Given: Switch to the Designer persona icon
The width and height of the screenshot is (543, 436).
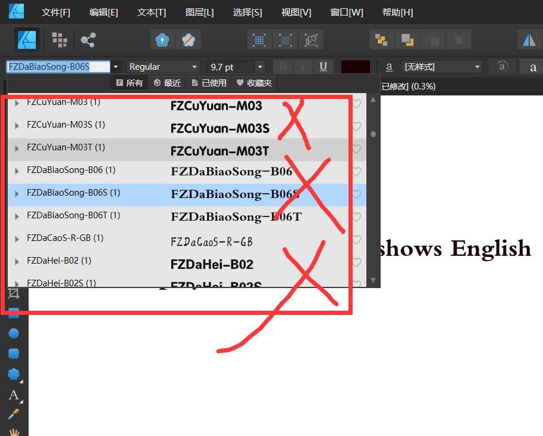Looking at the screenshot, I should pyautogui.click(x=27, y=40).
